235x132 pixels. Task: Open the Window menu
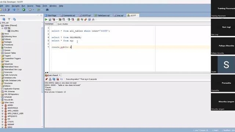click(x=53, y=6)
